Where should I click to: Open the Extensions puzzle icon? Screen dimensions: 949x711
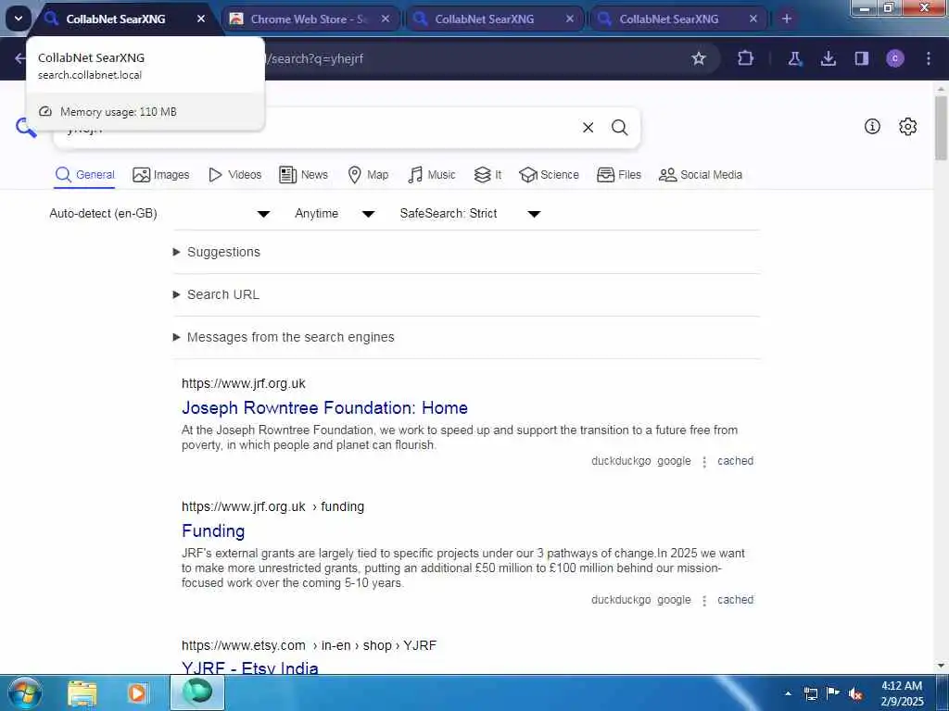pos(746,58)
